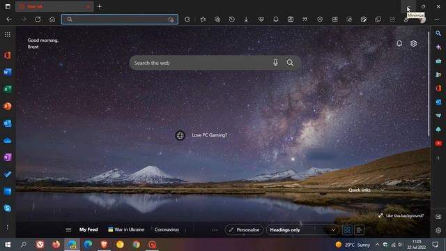
Task: Click Like this background? link
Action: [x=405, y=215]
